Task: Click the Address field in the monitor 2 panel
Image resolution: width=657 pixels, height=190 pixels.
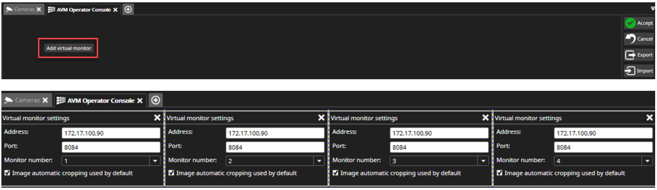Action: [275, 133]
